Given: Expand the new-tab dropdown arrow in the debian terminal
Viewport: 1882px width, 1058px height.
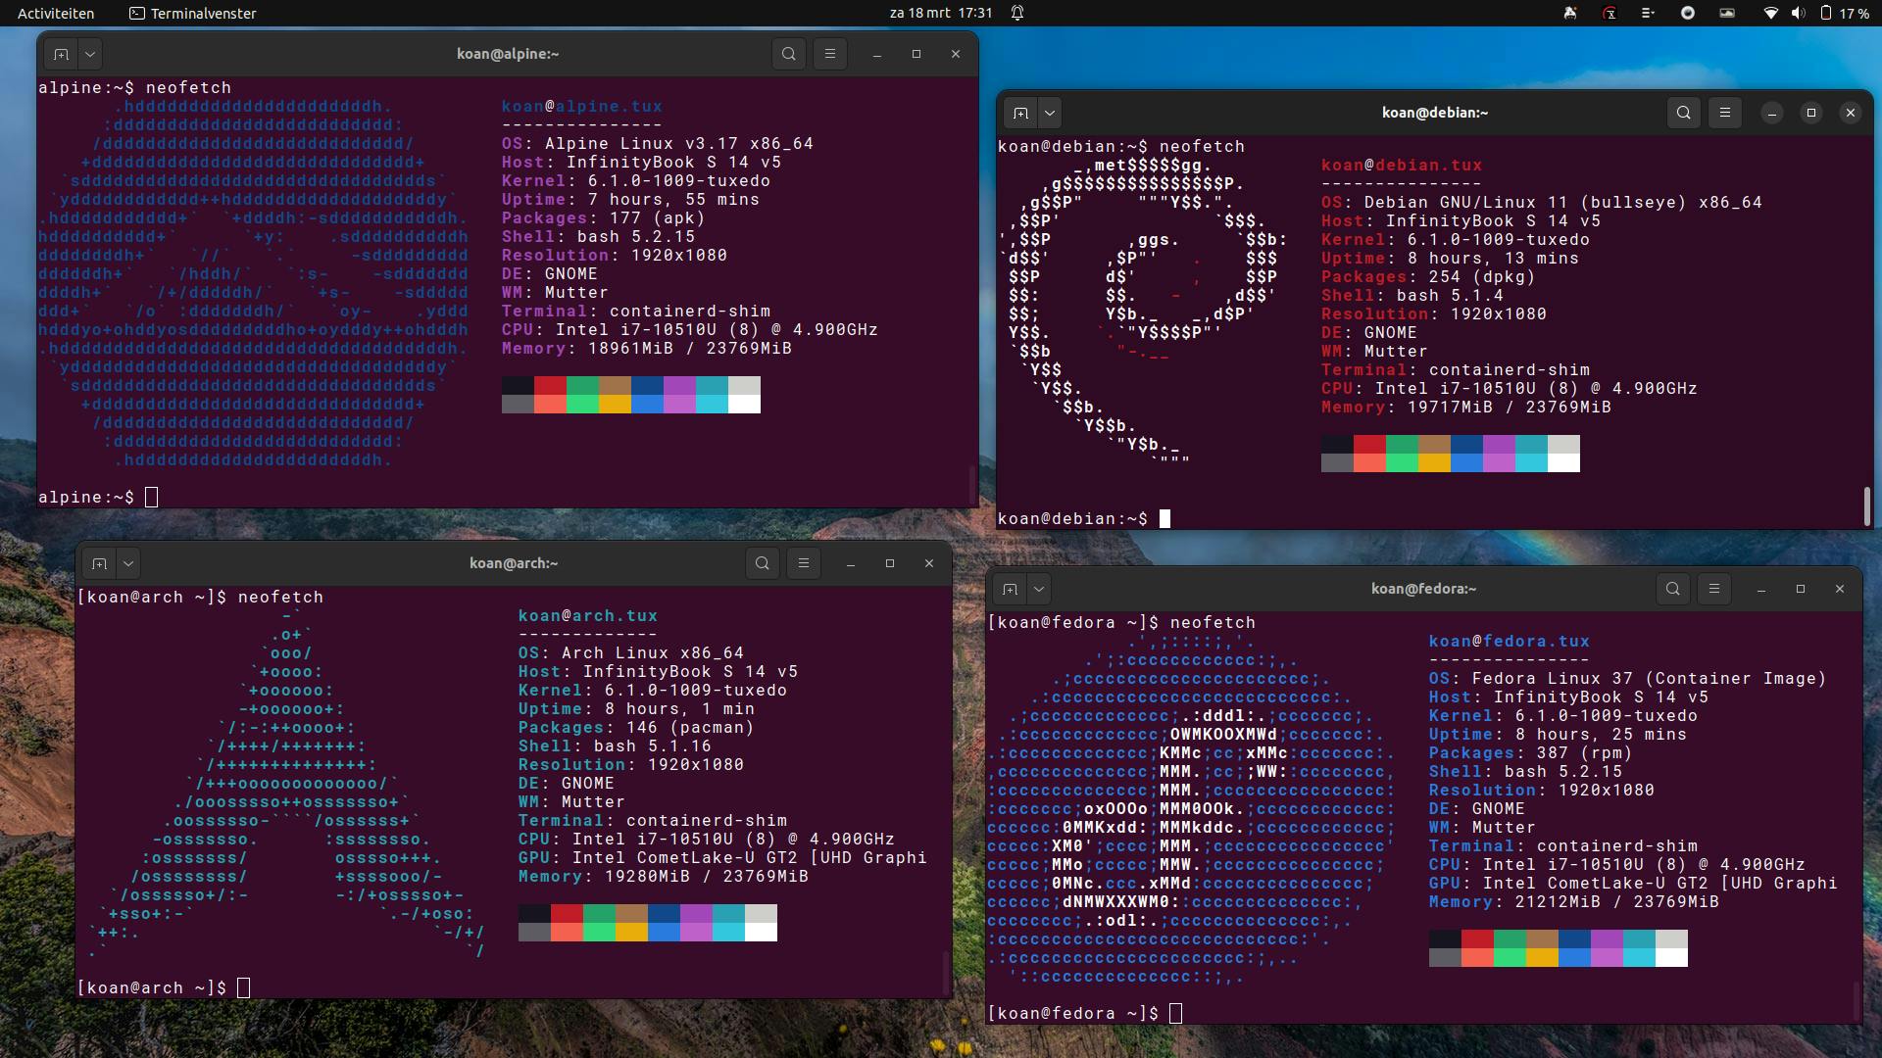Looking at the screenshot, I should (1049, 113).
